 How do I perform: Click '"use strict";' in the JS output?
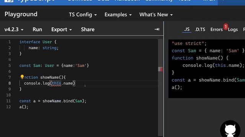(189, 43)
